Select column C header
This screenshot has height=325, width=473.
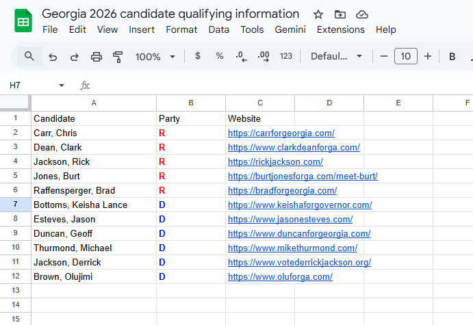tap(260, 103)
